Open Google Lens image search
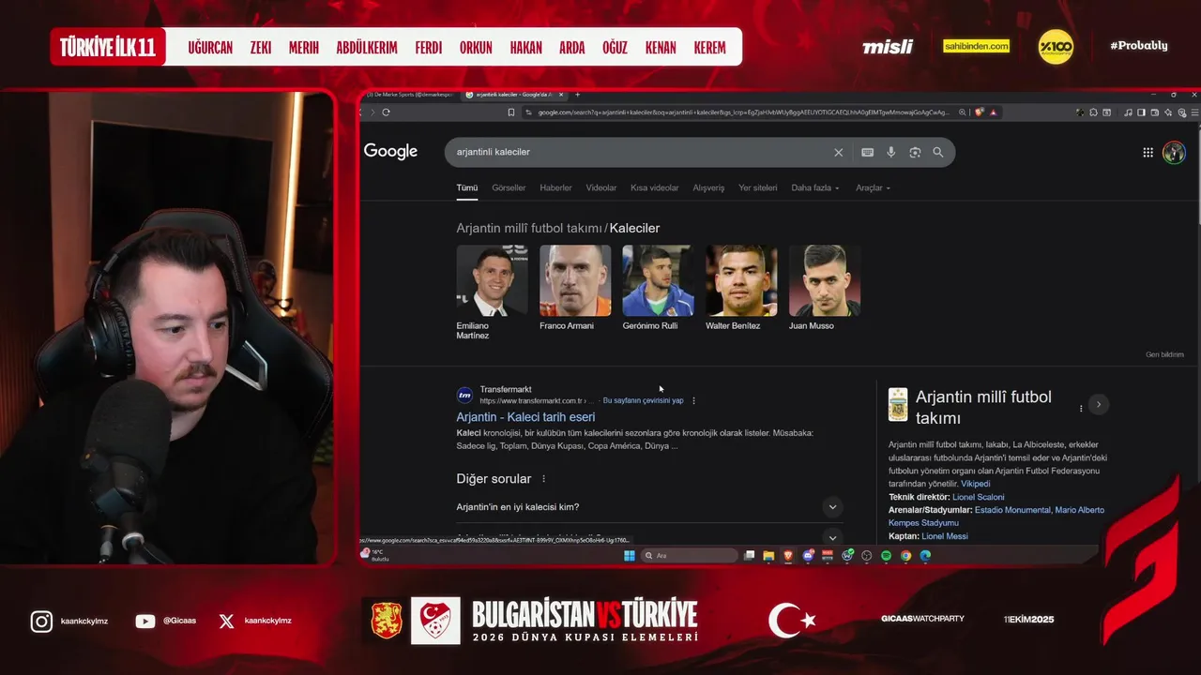Viewport: 1201px width, 675px height. pos(915,152)
